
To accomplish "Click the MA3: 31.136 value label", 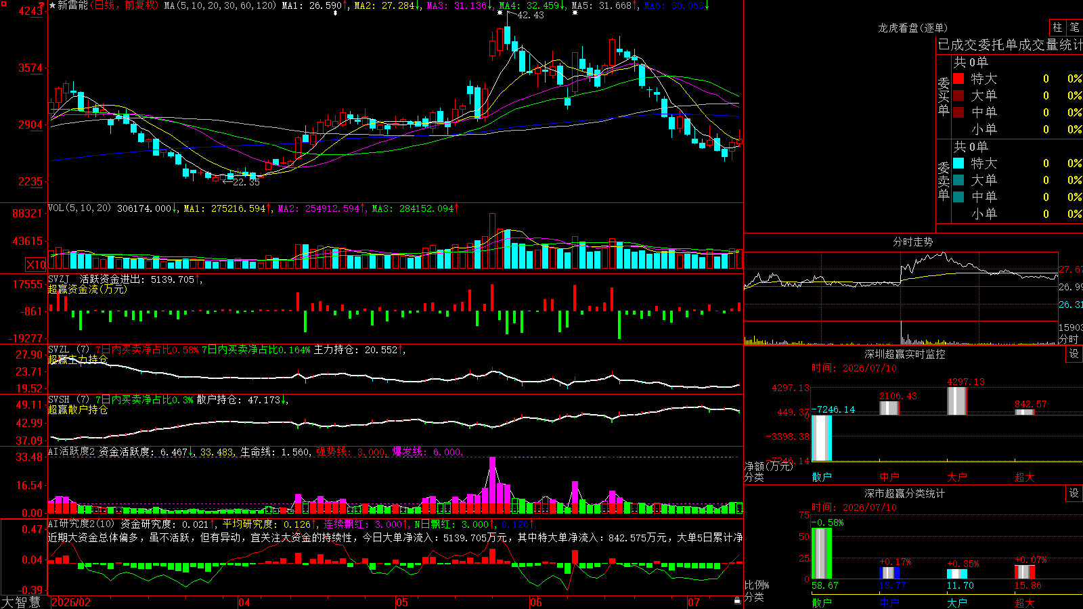I will (460, 5).
